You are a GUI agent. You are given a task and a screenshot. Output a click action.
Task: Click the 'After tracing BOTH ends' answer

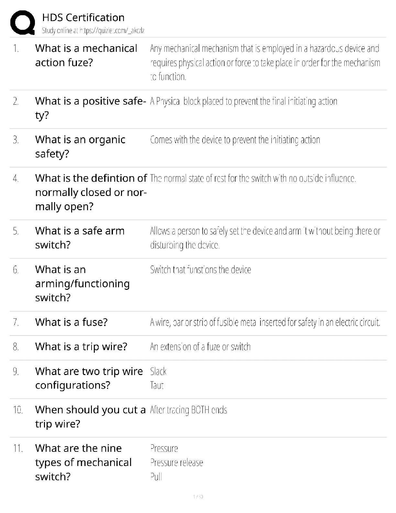[x=188, y=410]
